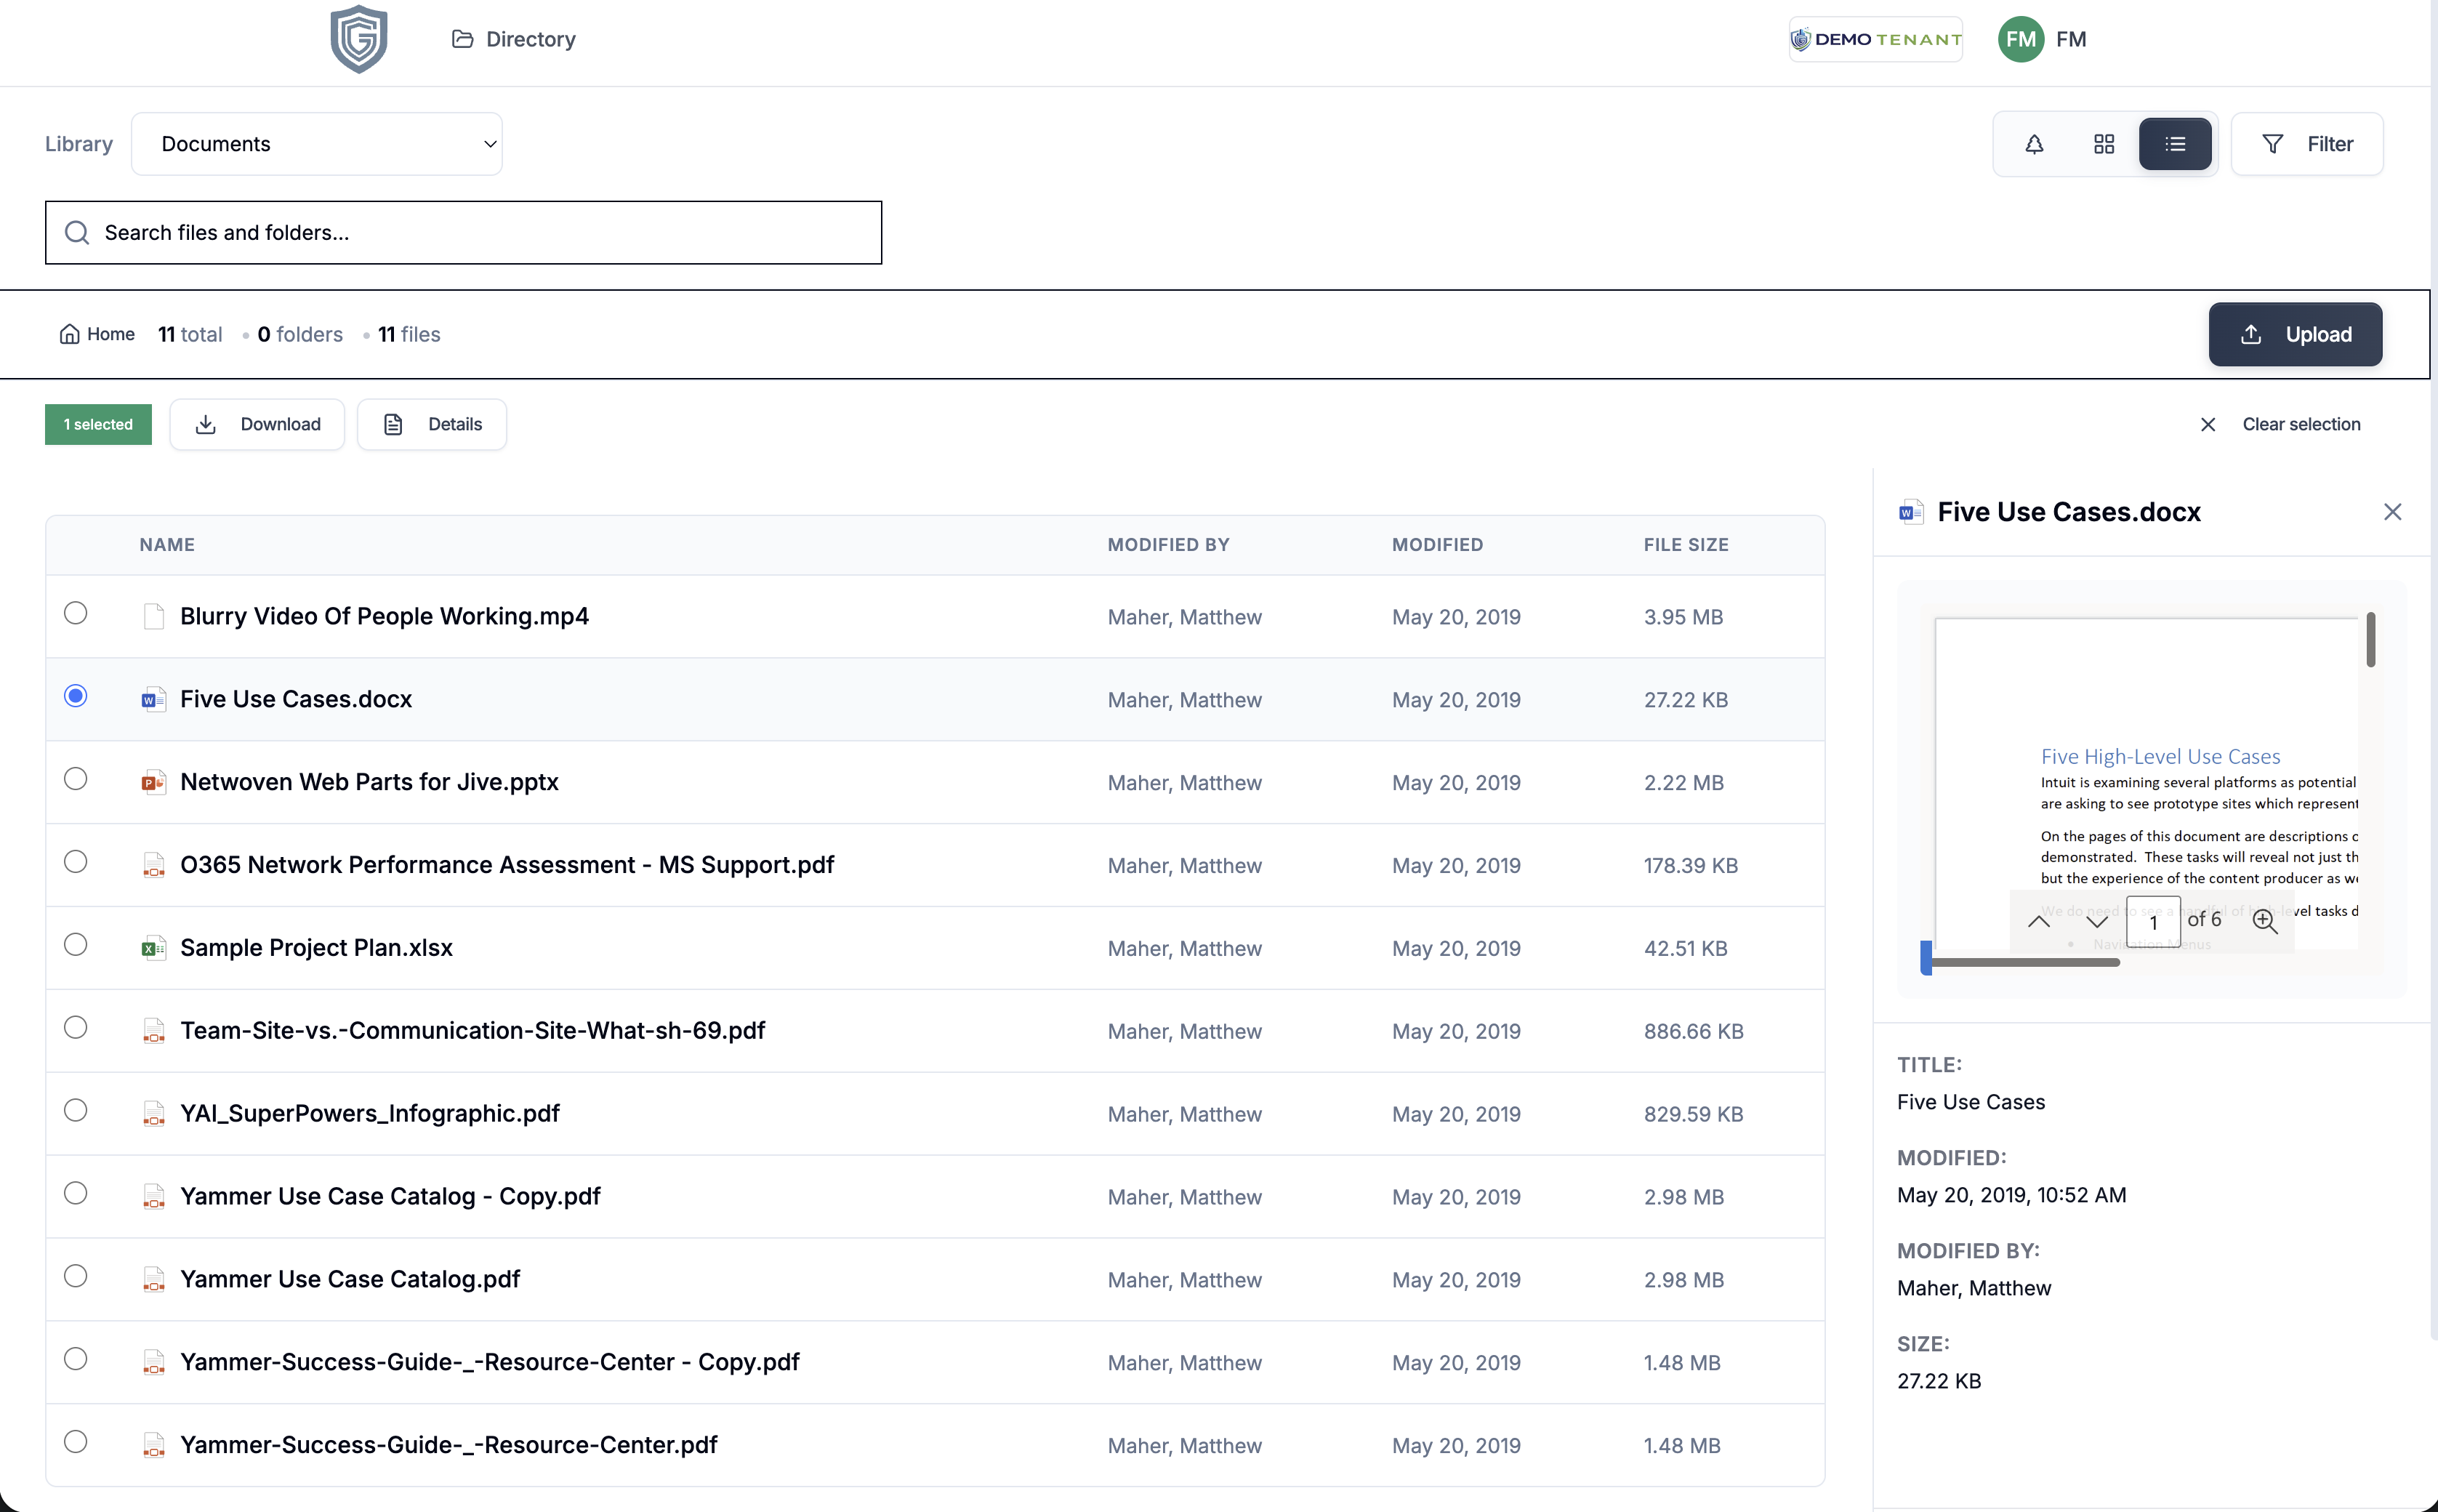Viewport: 2438px width, 1512px height.
Task: Open Details for the selected file
Action: point(432,424)
